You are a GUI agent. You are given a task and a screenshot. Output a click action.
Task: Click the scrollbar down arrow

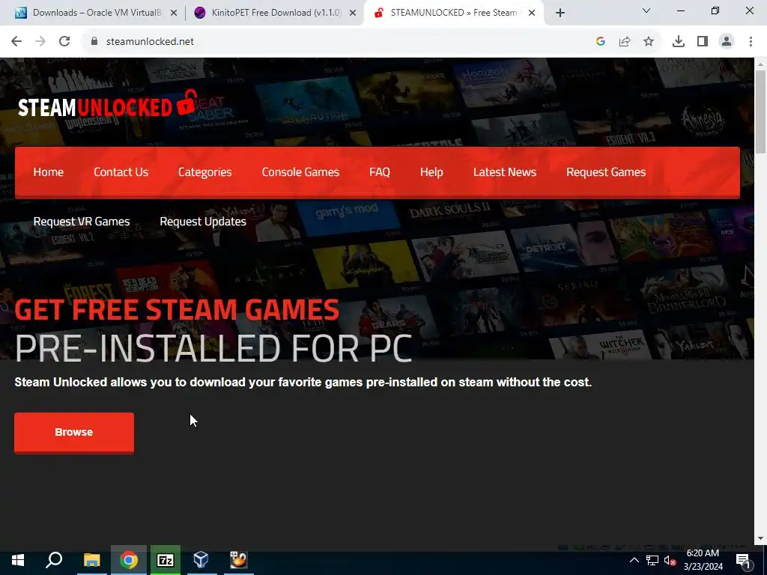click(760, 538)
